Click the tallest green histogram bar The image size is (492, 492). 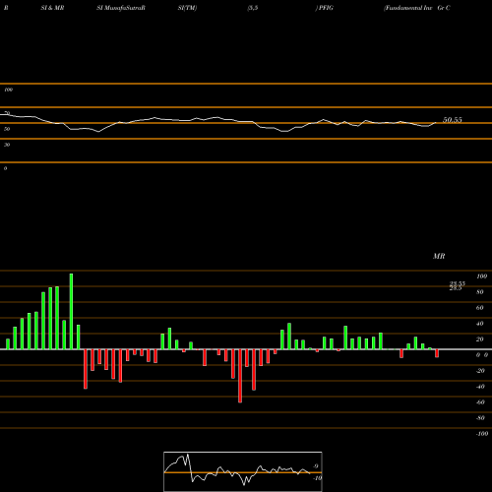point(71,311)
